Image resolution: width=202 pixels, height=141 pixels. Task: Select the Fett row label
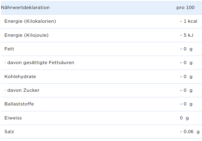9,49
